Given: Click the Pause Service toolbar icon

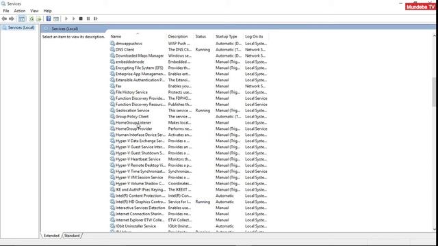Looking at the screenshot, I should (88, 18).
